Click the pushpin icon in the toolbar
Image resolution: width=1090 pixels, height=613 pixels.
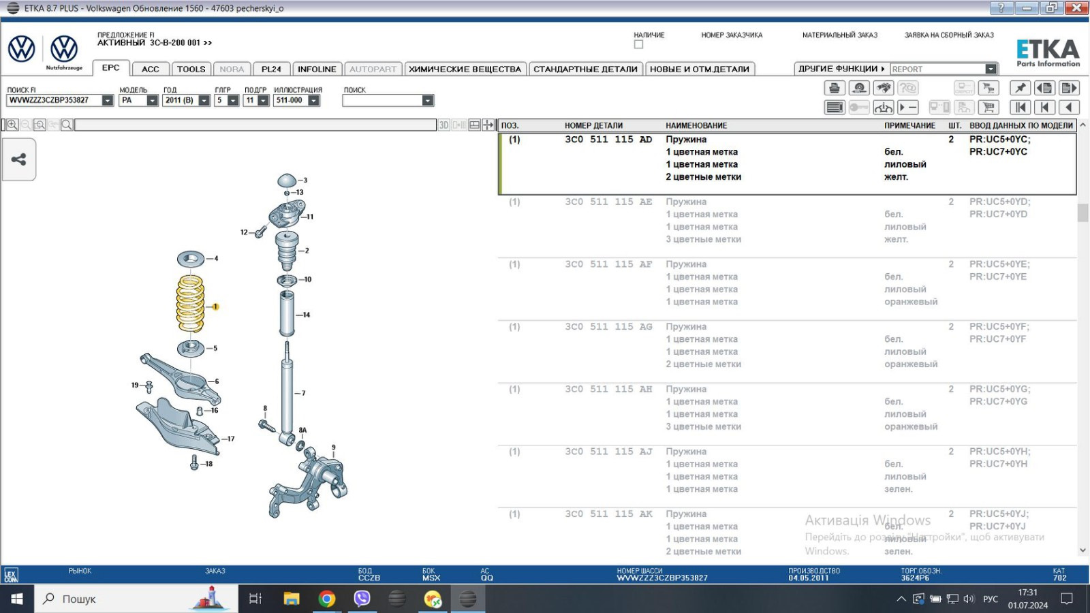(1020, 88)
